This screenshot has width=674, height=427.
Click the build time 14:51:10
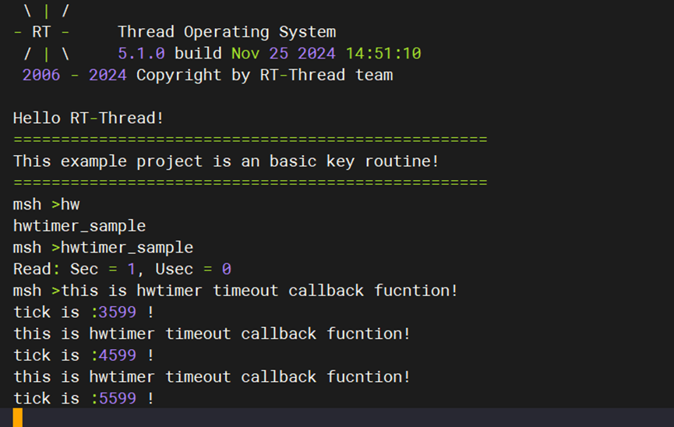pyautogui.click(x=383, y=53)
